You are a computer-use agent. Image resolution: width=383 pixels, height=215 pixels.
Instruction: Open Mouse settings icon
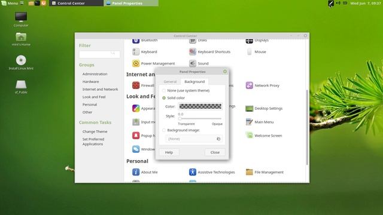(x=249, y=52)
